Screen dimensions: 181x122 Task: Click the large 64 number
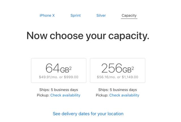click(52, 68)
